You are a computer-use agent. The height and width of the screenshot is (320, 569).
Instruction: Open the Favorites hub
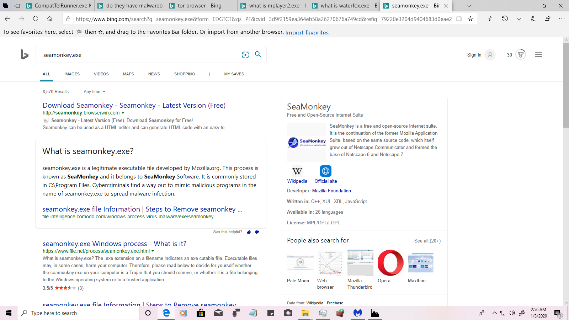(491, 19)
